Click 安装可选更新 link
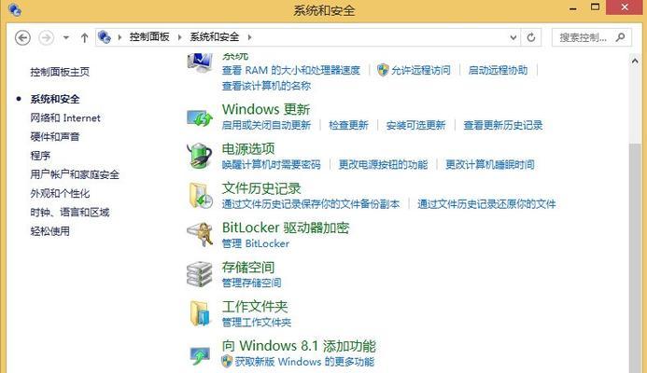Image resolution: width=647 pixels, height=373 pixels. [x=416, y=125]
